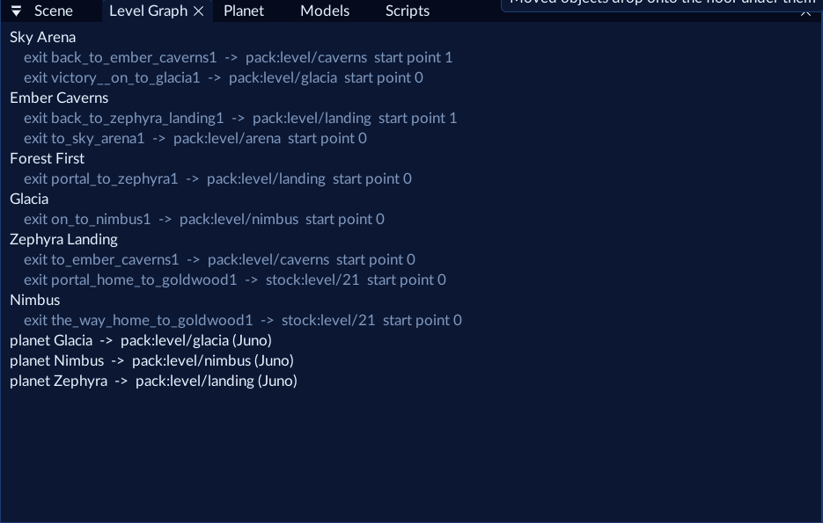823x523 pixels.
Task: Click exit victory__on_to_glacia1 row
Action: click(223, 77)
